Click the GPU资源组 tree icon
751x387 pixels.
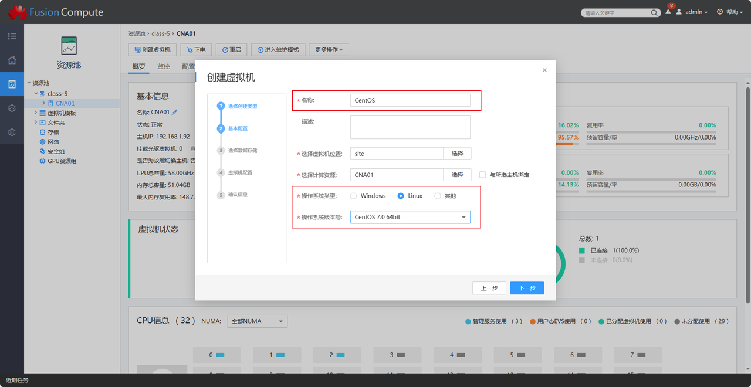point(42,161)
